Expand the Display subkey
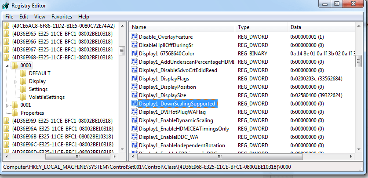Screen dimensions: 368x178 [16, 82]
